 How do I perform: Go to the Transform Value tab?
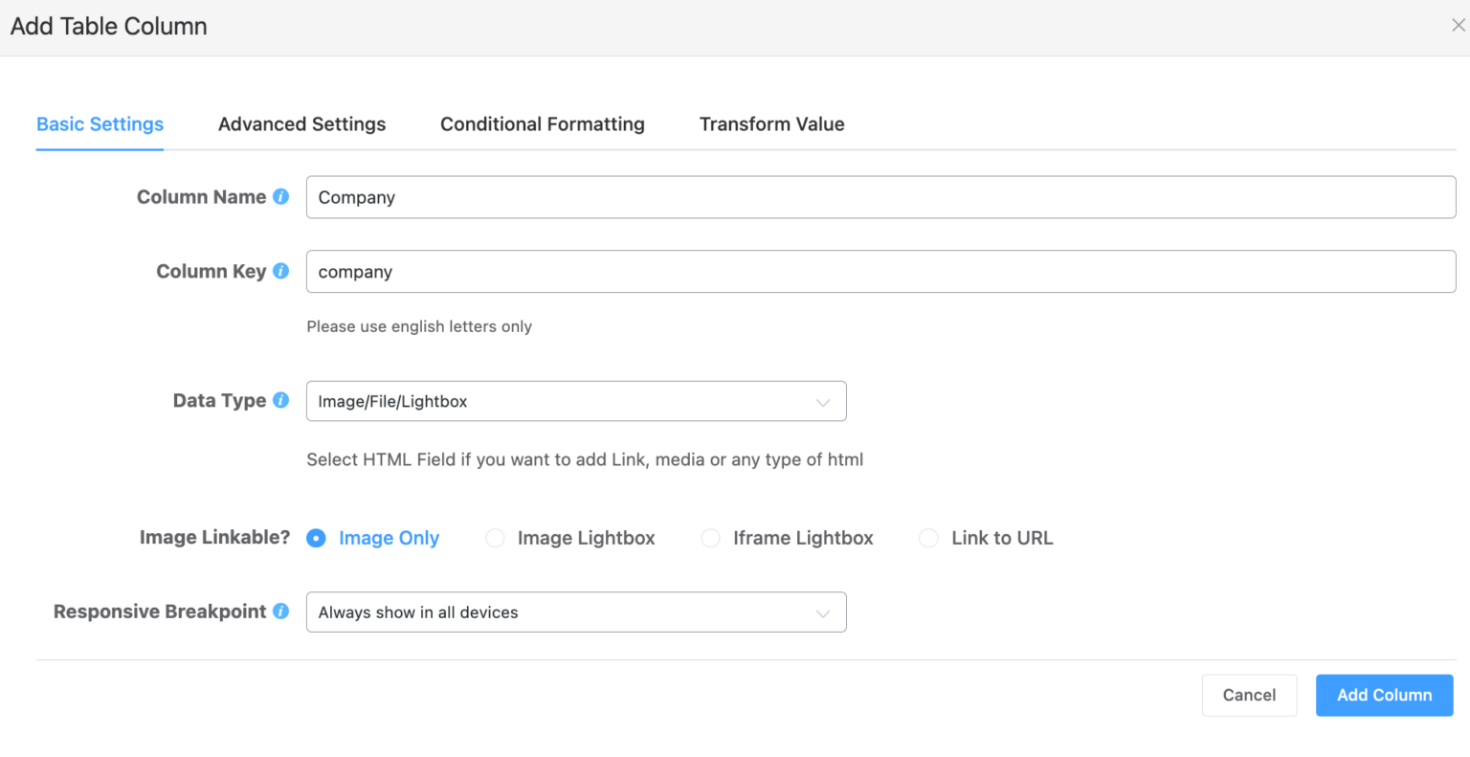tap(771, 124)
